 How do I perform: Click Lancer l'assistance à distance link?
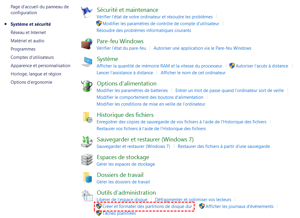click(x=125, y=73)
